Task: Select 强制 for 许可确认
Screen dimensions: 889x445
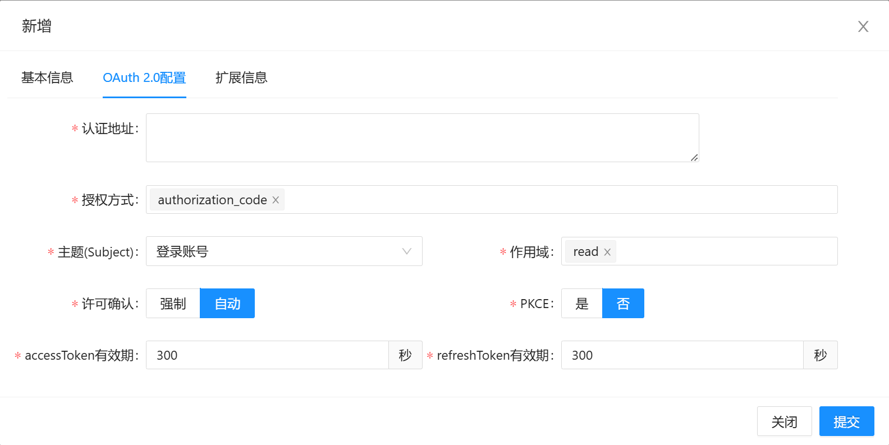Action: [173, 304]
